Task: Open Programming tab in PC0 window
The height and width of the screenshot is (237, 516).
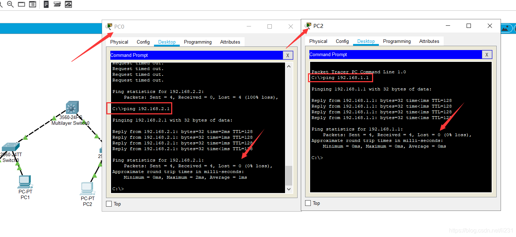Action: (198, 42)
